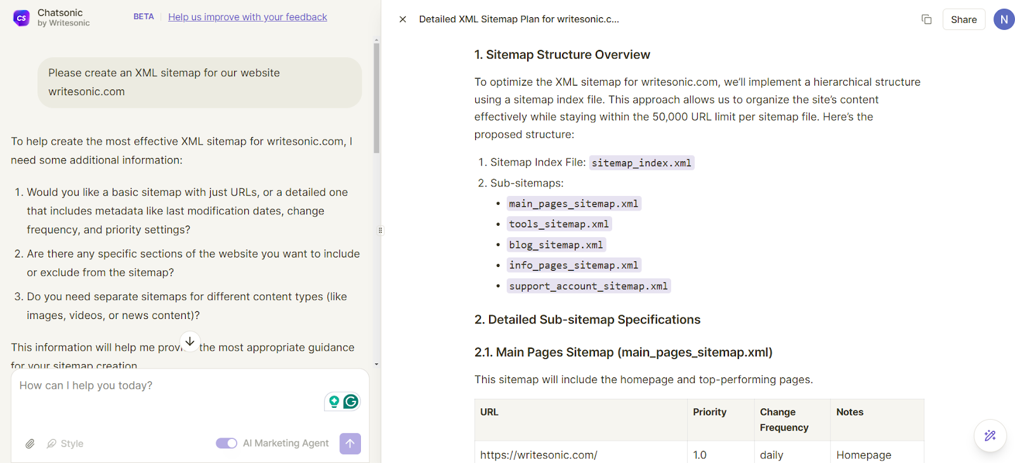Click the scroll-to-bottom down arrow in chat
This screenshot has width=1015, height=463.
[190, 341]
